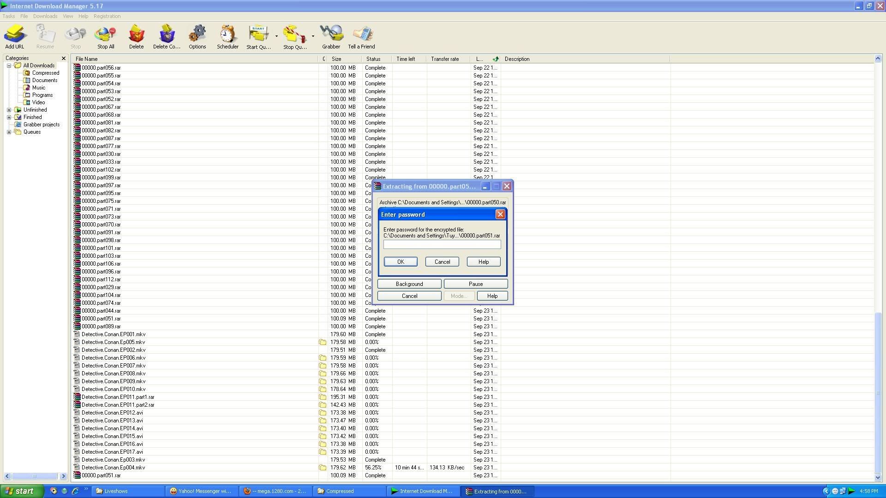Open the Grabber tool icon
The width and height of the screenshot is (886, 498).
click(331, 37)
